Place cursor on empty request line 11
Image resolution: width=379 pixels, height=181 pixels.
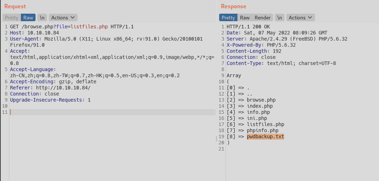(108, 112)
